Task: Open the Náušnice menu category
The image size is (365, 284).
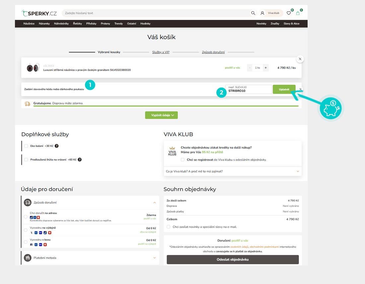Action: tap(29, 24)
